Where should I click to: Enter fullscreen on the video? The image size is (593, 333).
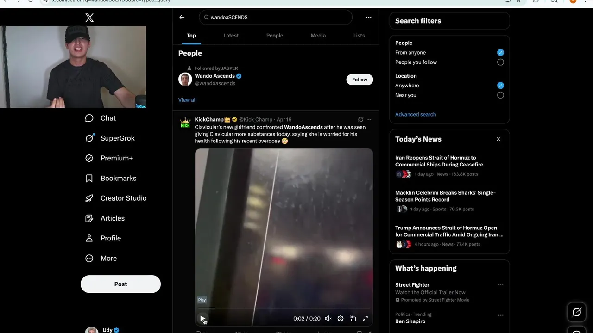click(x=365, y=318)
